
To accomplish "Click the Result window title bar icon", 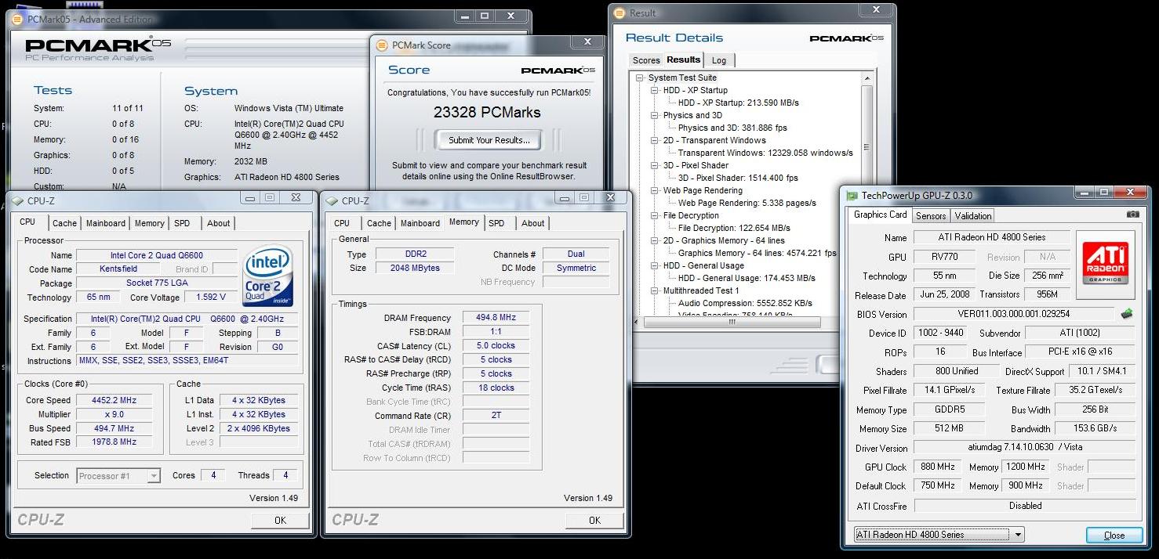I will tap(619, 13).
